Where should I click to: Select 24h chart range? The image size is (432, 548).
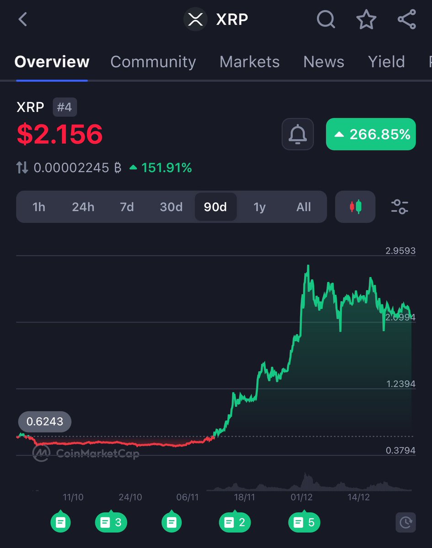click(x=83, y=207)
